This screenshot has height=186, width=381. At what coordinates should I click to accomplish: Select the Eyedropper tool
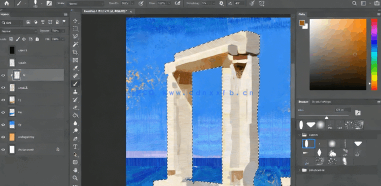click(x=75, y=68)
